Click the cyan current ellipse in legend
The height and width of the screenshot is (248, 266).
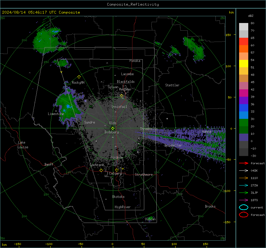pos(244,207)
